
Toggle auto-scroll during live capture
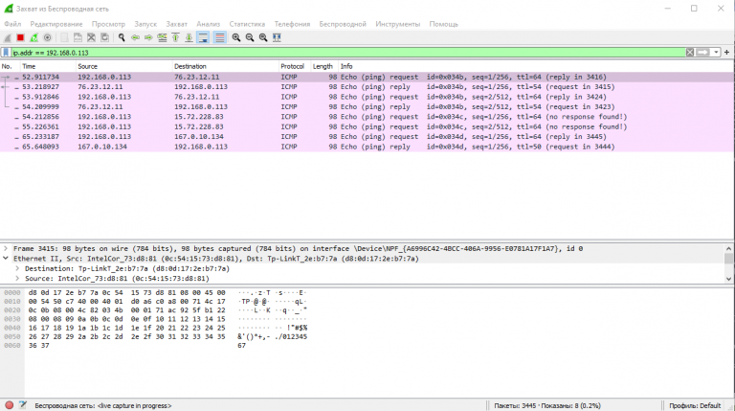tap(203, 38)
